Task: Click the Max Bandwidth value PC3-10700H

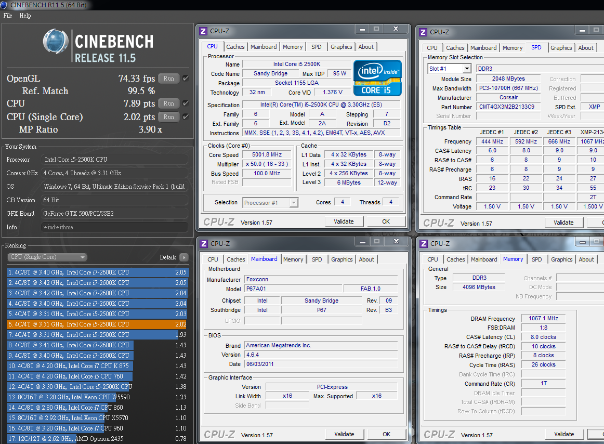Action: pyautogui.click(x=508, y=88)
